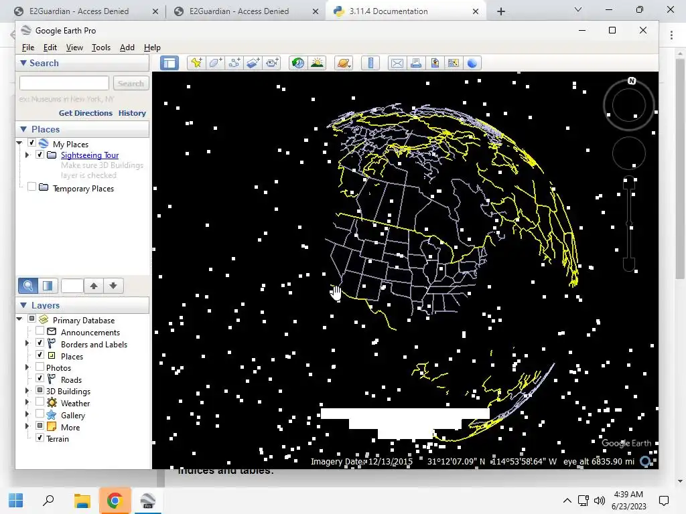This screenshot has height=514, width=686.
Task: Uncheck the My Places checkbox
Action: click(31, 143)
